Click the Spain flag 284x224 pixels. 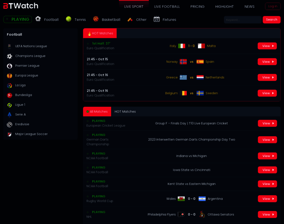point(200,62)
